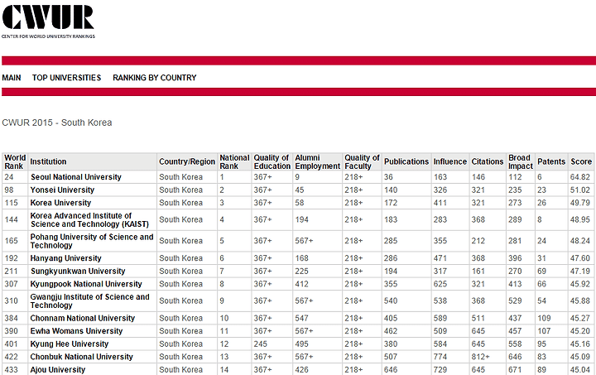596x375 pixels.
Task: Select Yonsei University's score 51.02
Action: point(580,190)
